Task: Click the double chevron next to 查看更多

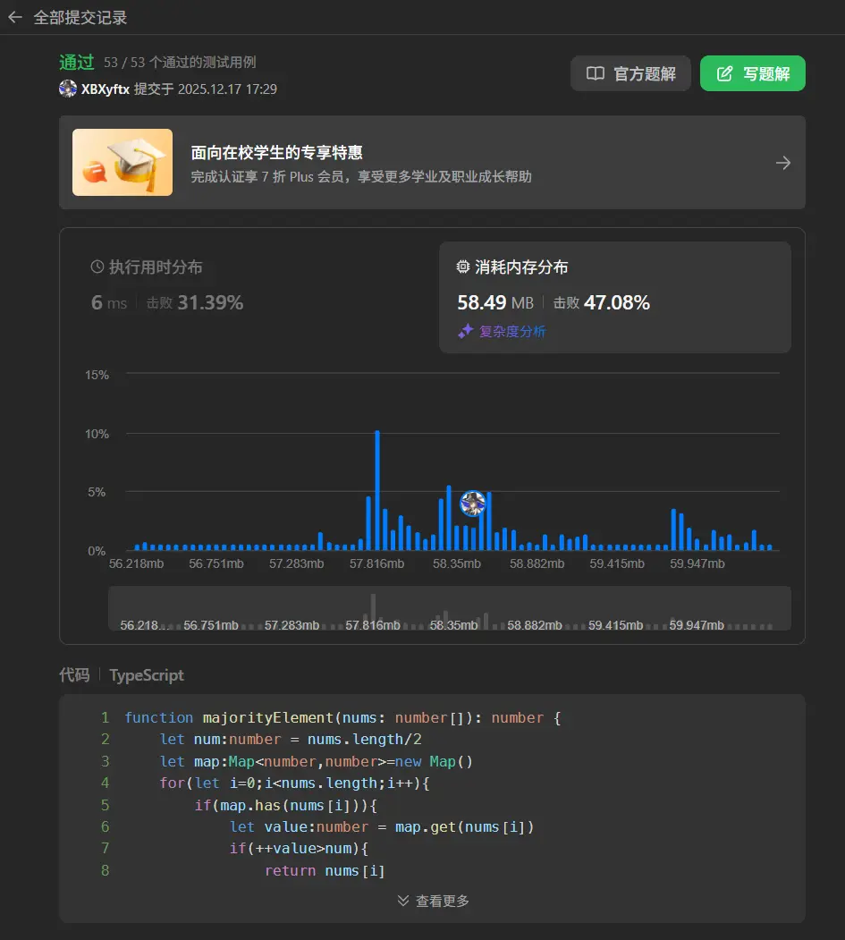Action: (403, 901)
